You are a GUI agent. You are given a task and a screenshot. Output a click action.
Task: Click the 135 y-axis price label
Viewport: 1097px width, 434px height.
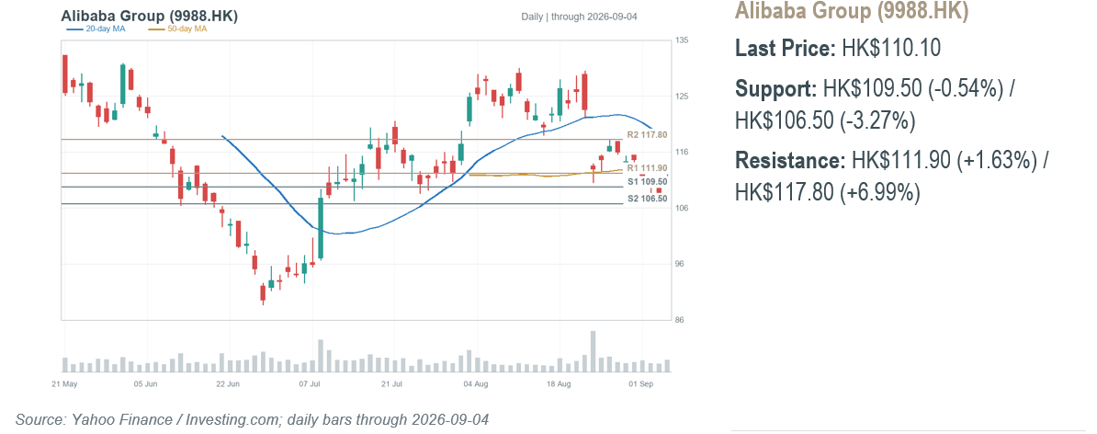pyautogui.click(x=682, y=40)
